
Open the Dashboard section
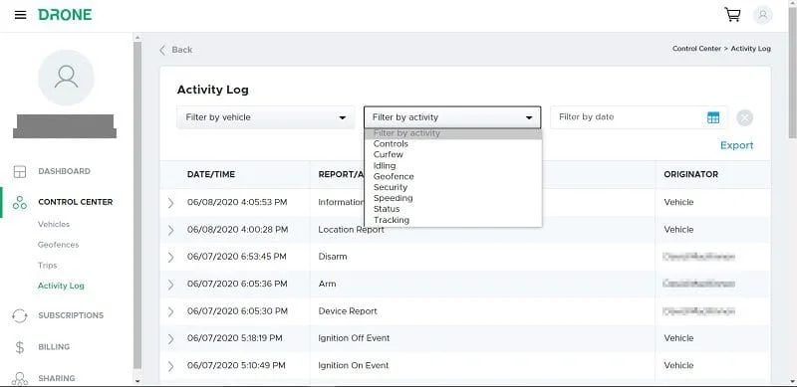point(64,171)
